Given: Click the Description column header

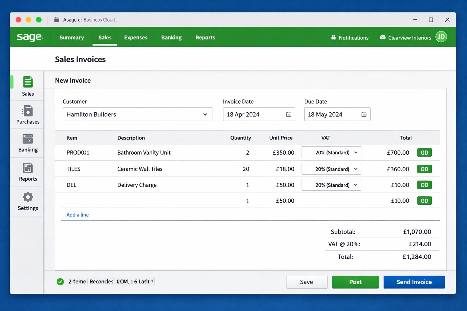Looking at the screenshot, I should coord(131,138).
